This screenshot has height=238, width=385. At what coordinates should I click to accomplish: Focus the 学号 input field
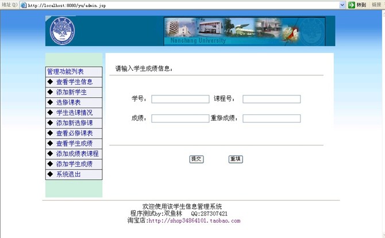(180, 99)
